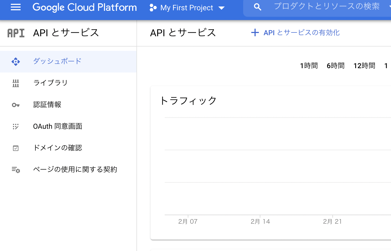Click the ドメインの確認 checkmark icon

tap(15, 148)
